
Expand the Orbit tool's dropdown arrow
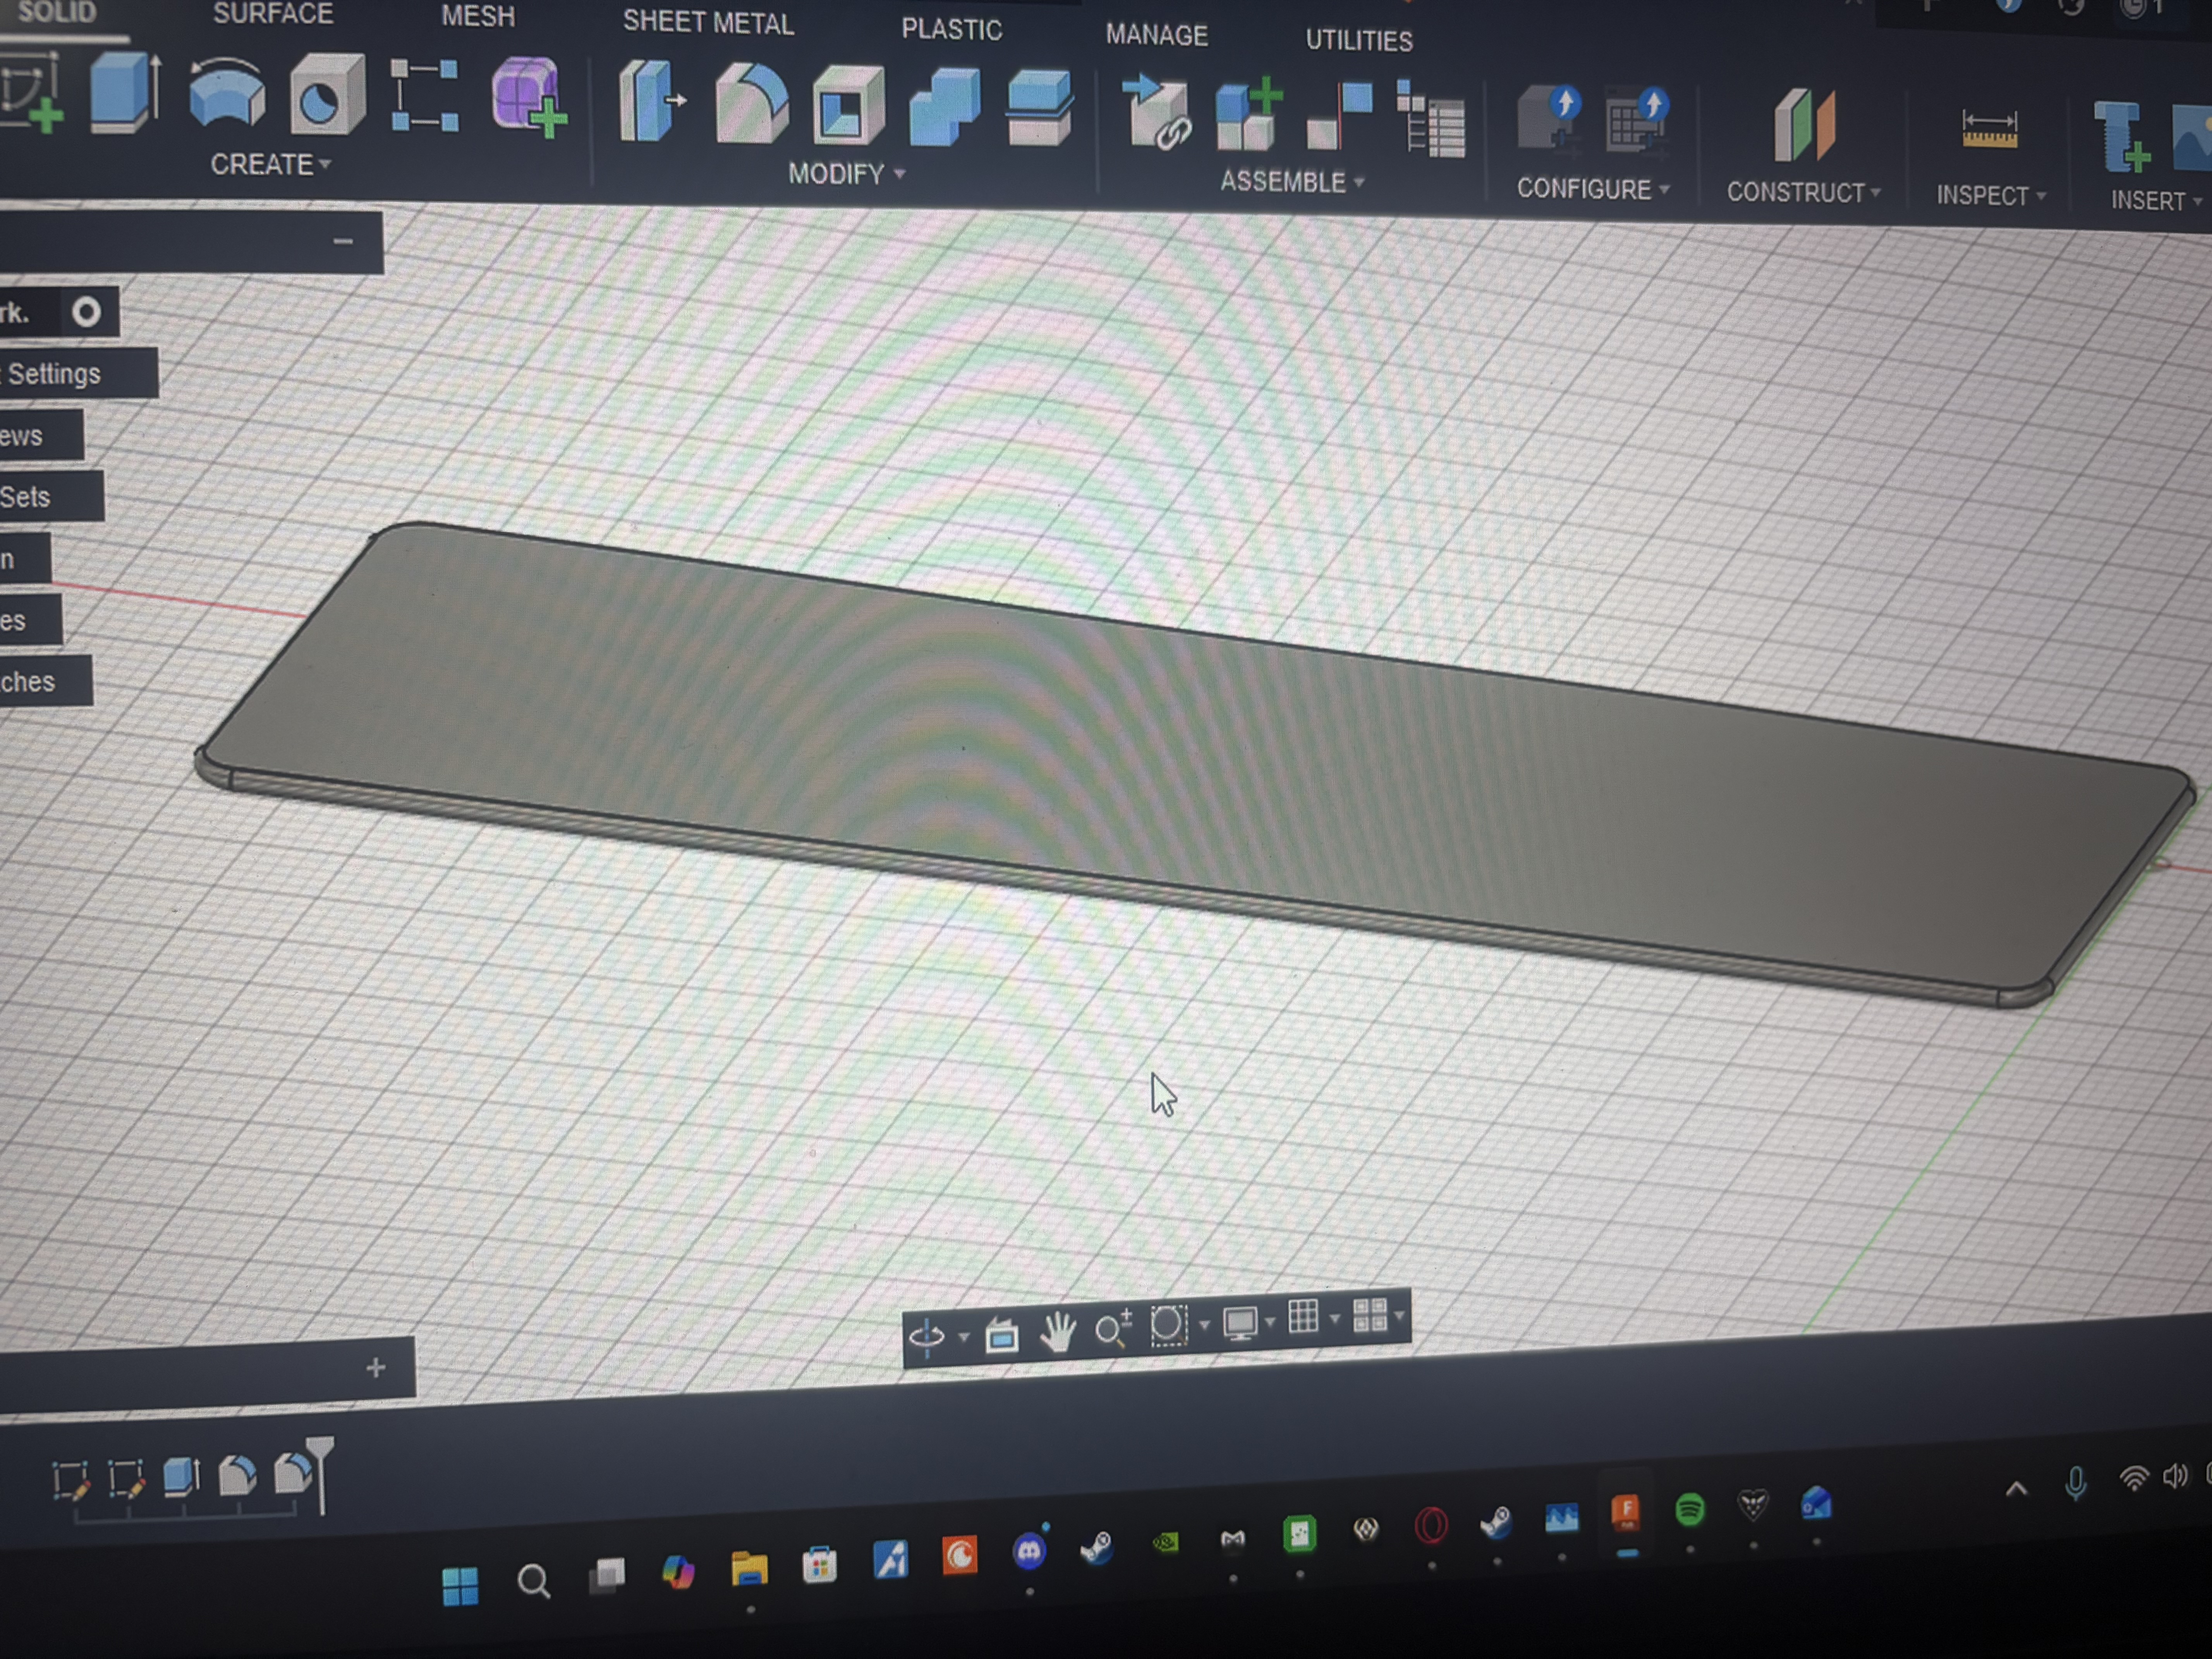(x=963, y=1337)
